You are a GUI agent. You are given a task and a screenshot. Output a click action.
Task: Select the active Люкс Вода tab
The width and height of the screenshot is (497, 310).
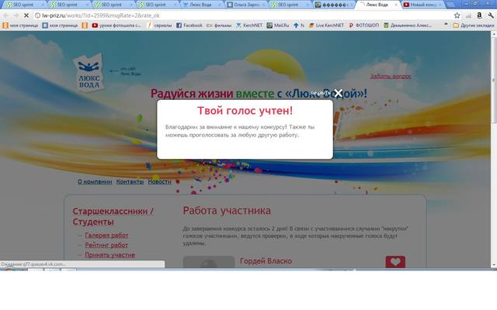(377, 5)
